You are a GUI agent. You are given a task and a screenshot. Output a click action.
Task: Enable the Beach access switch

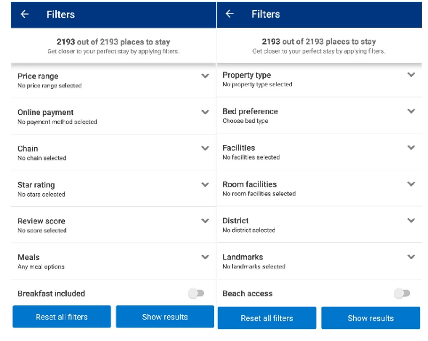click(x=402, y=293)
